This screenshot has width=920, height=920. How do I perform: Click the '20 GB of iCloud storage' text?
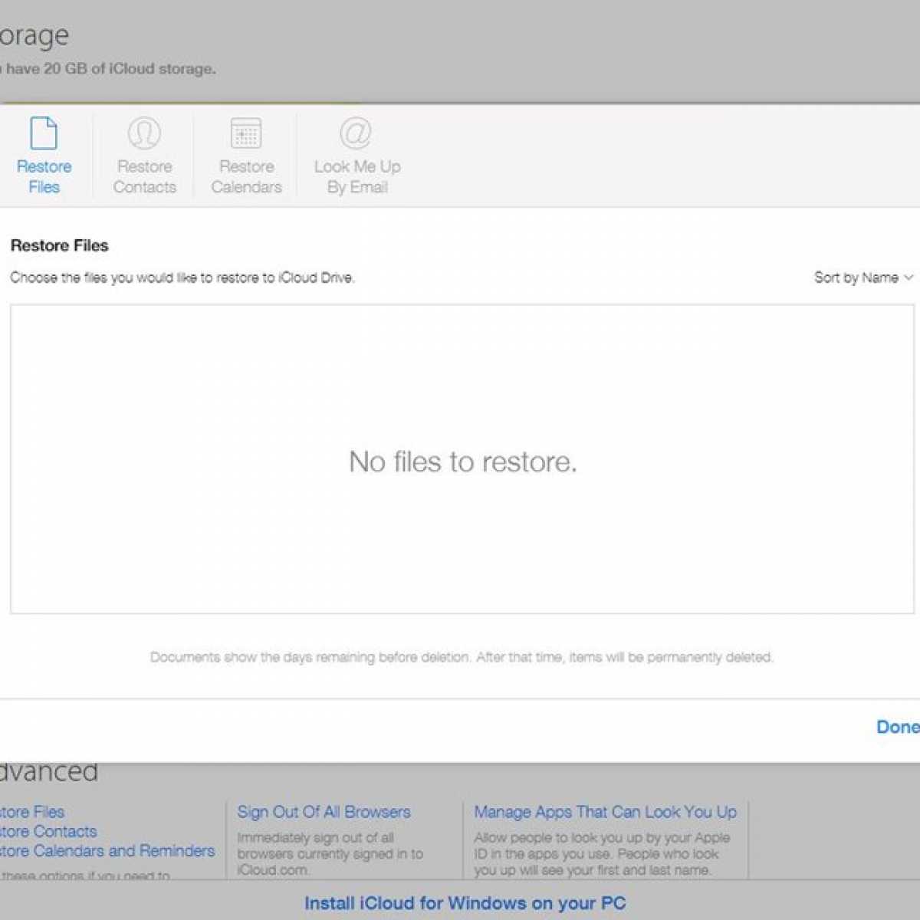pos(130,68)
